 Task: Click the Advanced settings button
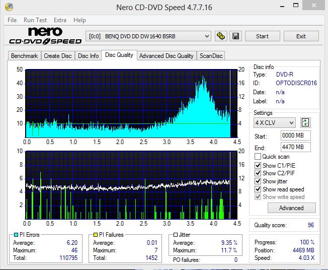pyautogui.click(x=291, y=208)
